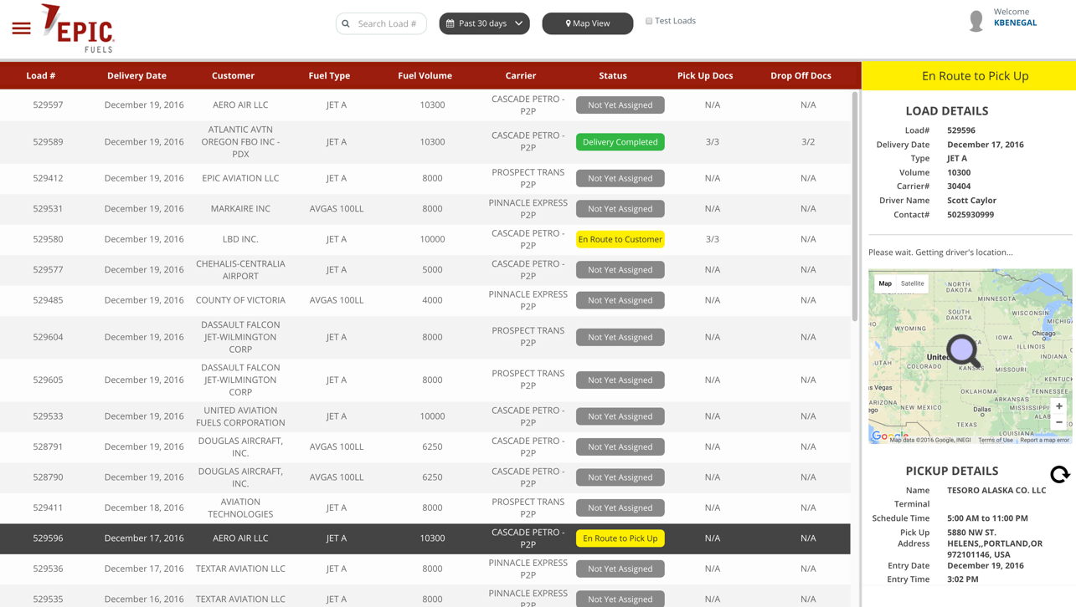Click driver name Scott Caylor
Viewport: 1076px width, 607px height.
point(971,201)
